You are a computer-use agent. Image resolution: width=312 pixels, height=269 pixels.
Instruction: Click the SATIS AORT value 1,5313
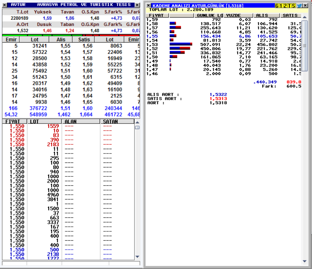(218, 99)
